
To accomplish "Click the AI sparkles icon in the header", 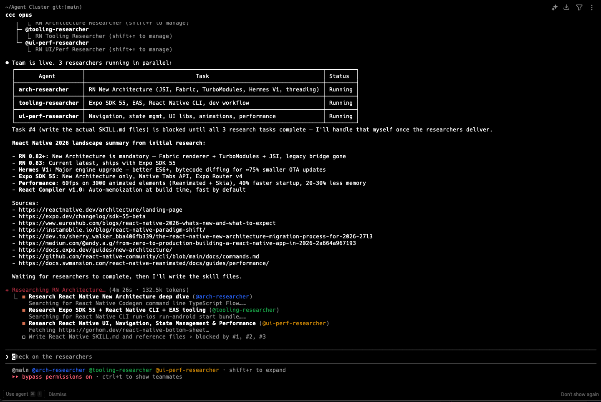I will pos(554,8).
